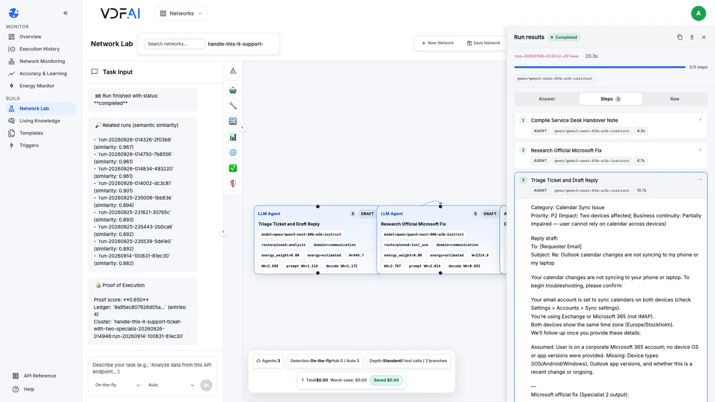Click the run progress bar
Image resolution: width=715 pixels, height=402 pixels.
click(600, 67)
